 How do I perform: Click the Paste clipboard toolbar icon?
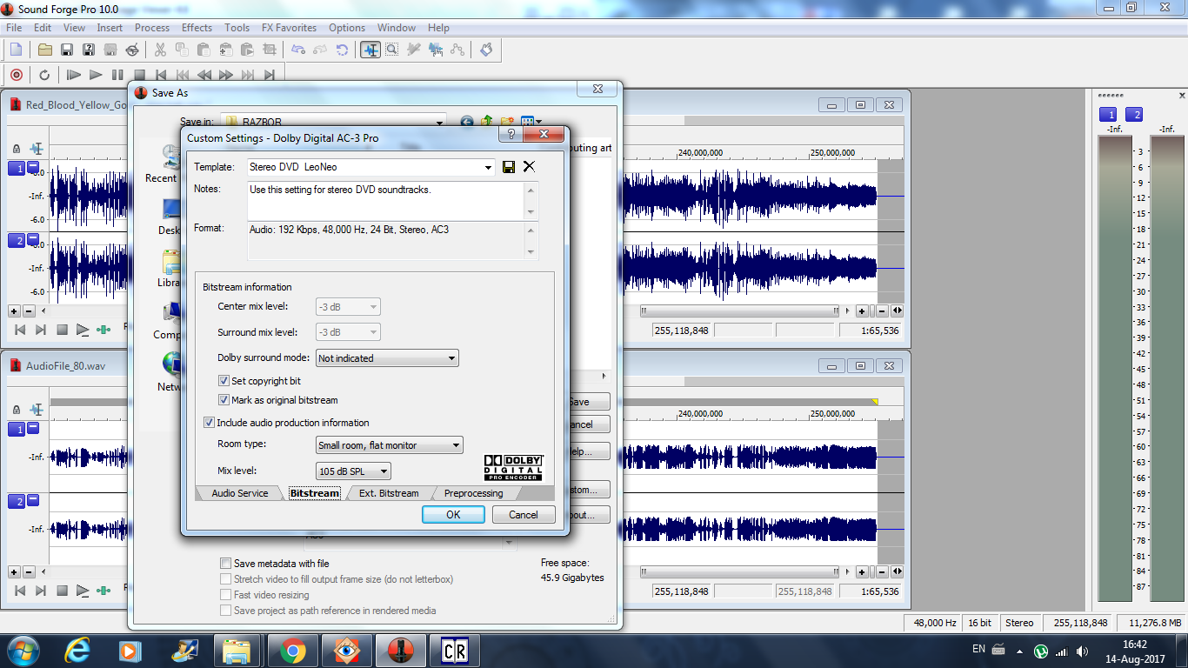(204, 50)
